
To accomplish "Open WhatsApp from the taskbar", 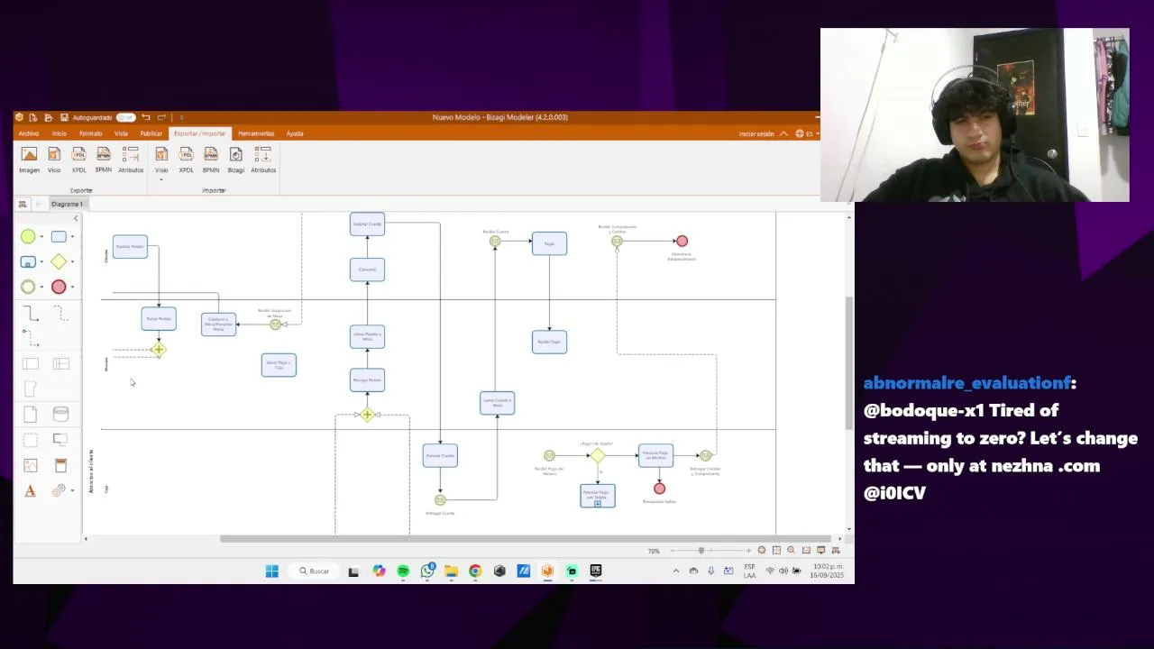I will (427, 571).
